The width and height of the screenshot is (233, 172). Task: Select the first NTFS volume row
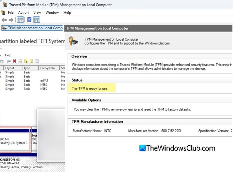click(32, 85)
